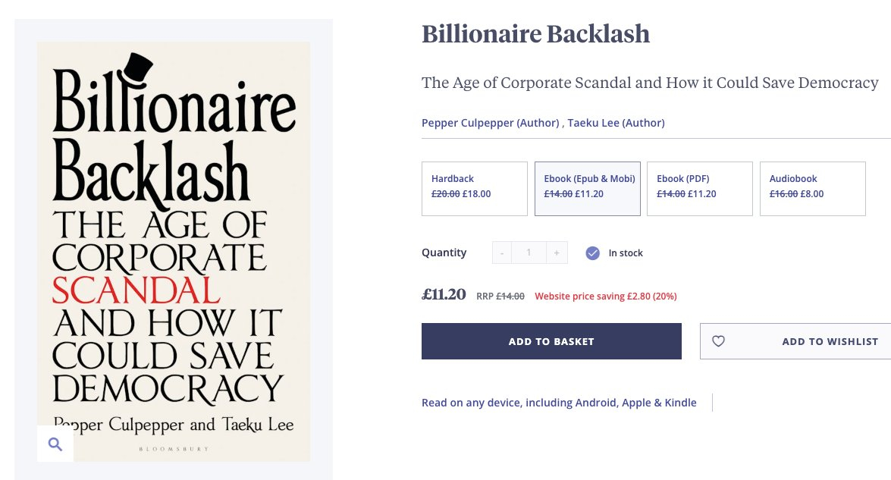Click the bold £11.20 price
Image resolution: width=891 pixels, height=480 pixels.
(x=444, y=295)
